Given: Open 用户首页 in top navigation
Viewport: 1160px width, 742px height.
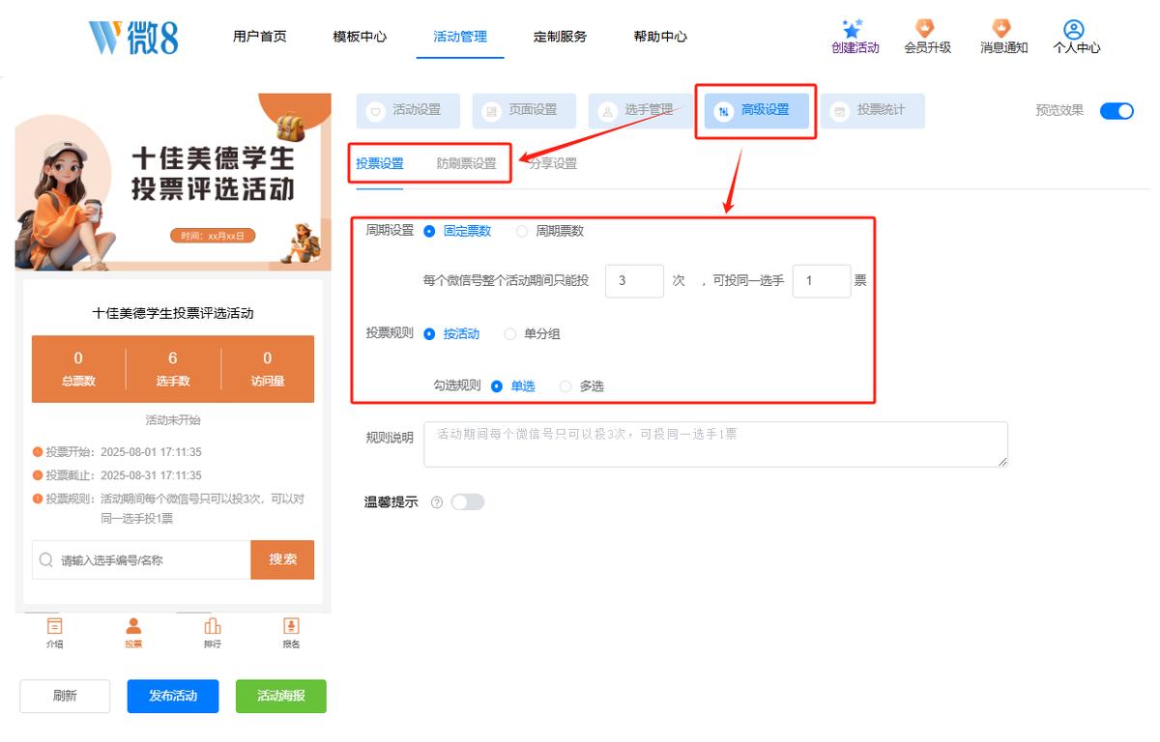Looking at the screenshot, I should click(259, 37).
